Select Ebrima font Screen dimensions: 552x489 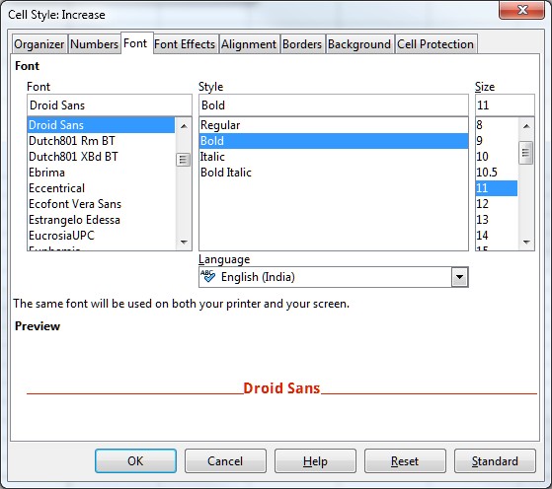pyautogui.click(x=101, y=173)
